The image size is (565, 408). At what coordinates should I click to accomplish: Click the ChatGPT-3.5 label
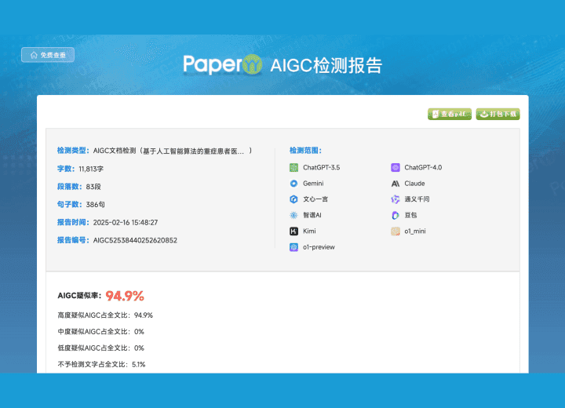tap(322, 167)
